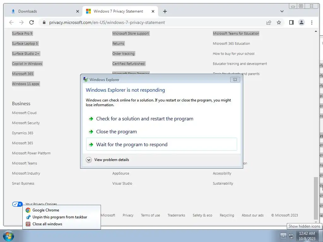The image size is (323, 242).
Task: Click the padlock site info icon
Action: 44,22
